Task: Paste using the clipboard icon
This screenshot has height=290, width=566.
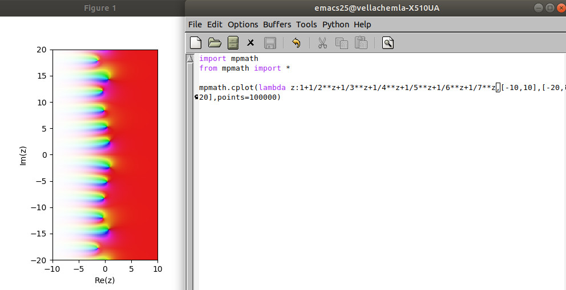Action: 361,43
